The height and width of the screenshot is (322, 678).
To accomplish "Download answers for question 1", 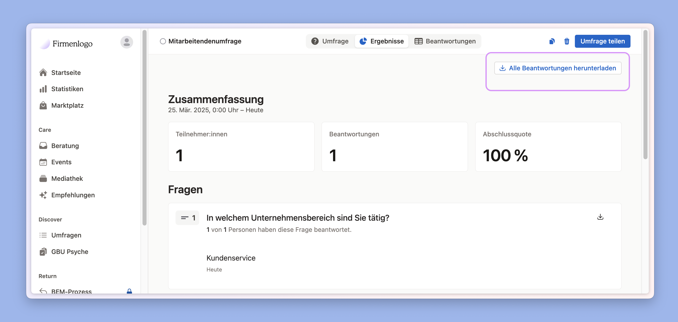I will (600, 217).
